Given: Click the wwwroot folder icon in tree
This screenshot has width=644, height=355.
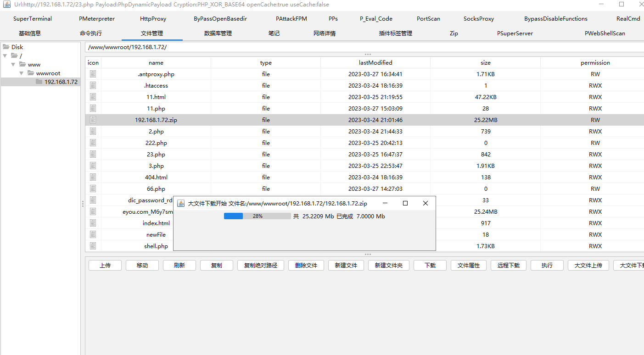Looking at the screenshot, I should click(x=31, y=73).
